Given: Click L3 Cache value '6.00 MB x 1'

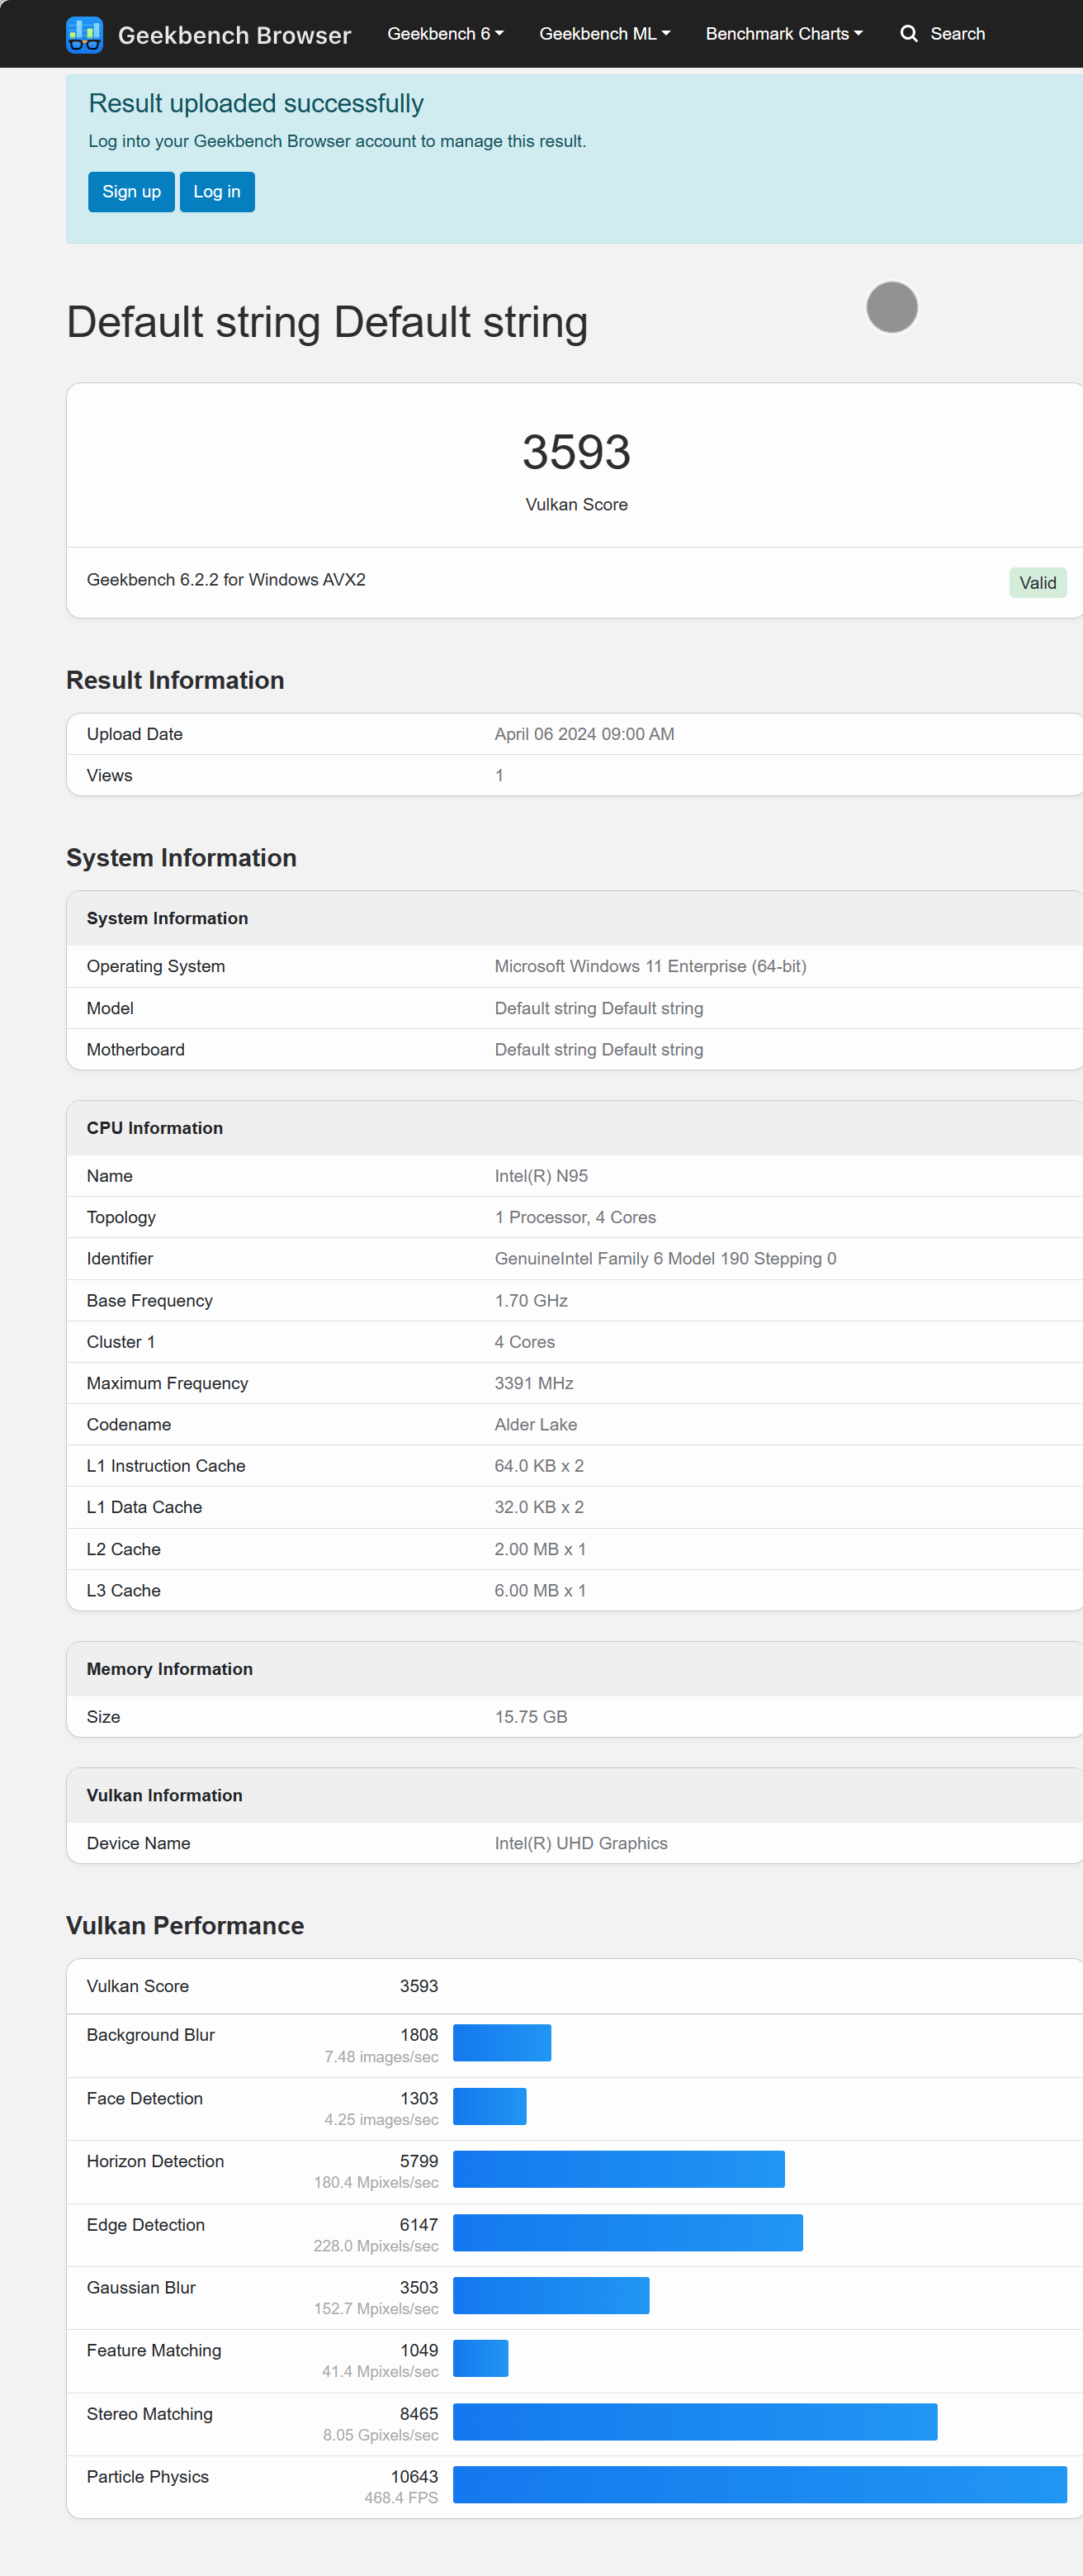Looking at the screenshot, I should click(x=541, y=1591).
